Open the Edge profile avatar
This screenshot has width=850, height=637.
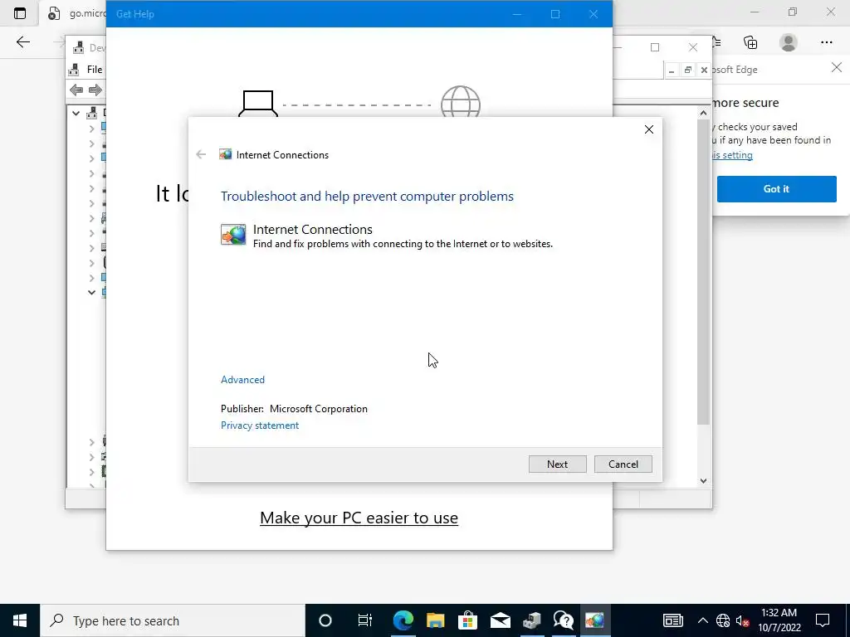[789, 42]
